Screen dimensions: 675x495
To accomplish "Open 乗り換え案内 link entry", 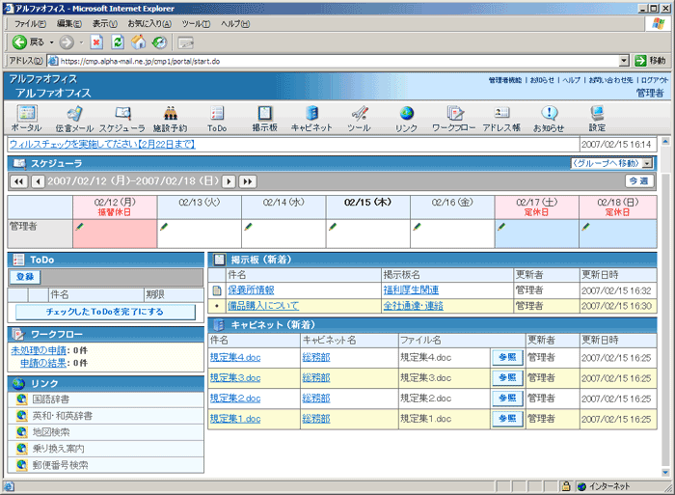I will (58, 449).
